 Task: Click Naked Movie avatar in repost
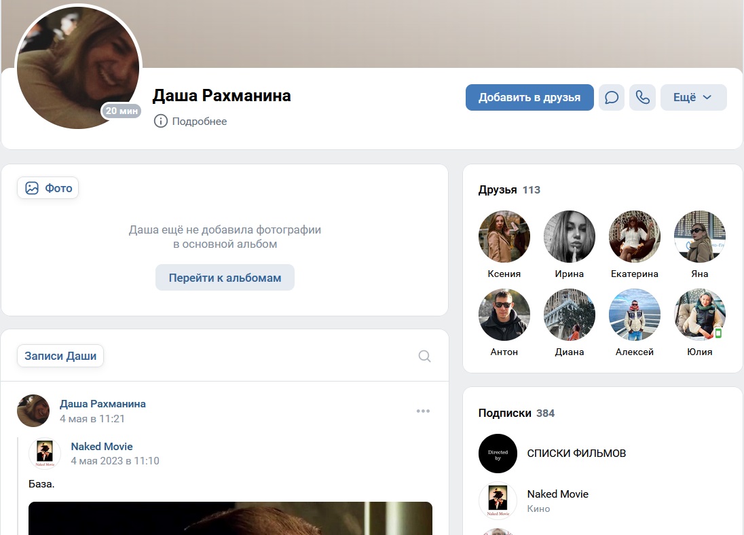(45, 454)
